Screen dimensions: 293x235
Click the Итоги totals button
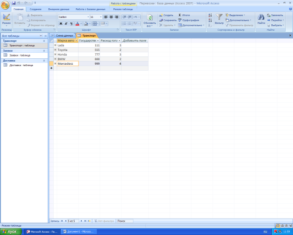184,15
